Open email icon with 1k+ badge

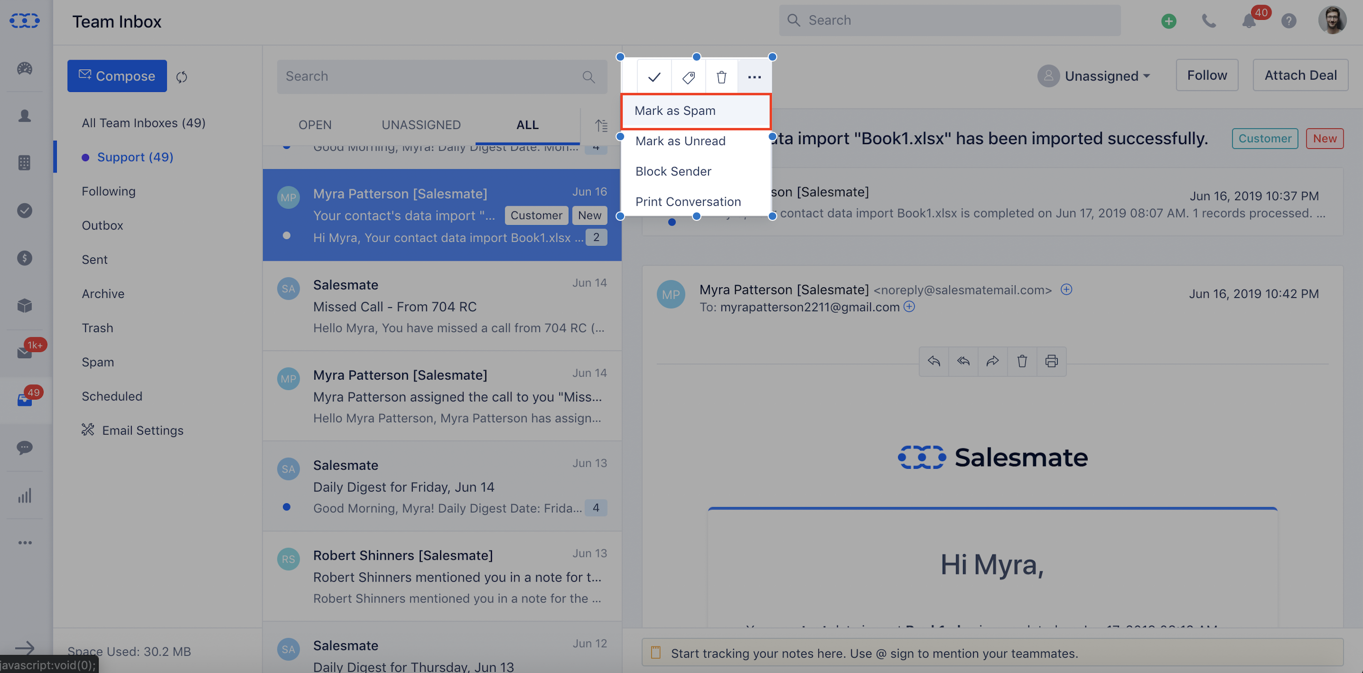pos(24,352)
